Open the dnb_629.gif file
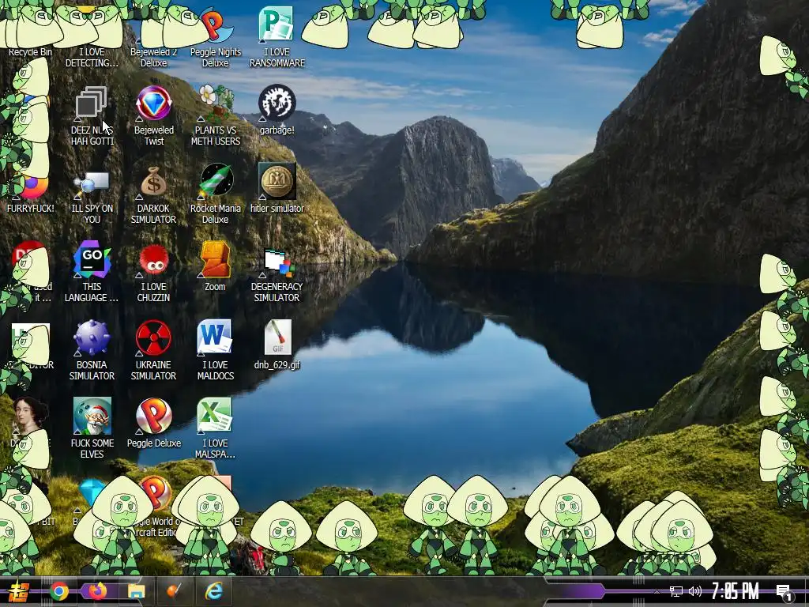The image size is (809, 607). tap(277, 345)
